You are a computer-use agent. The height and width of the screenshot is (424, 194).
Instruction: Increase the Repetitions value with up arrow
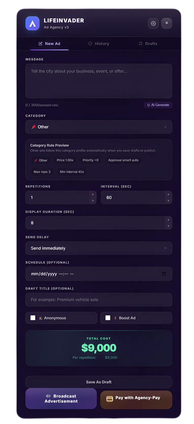pos(93,195)
